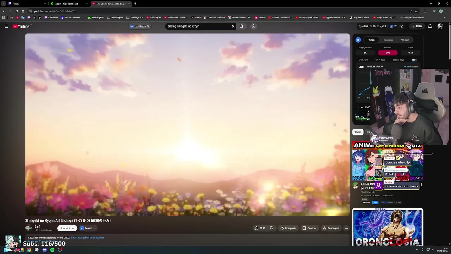Toggle the 'Los filtros' filter button
451x254 pixels.
pyautogui.click(x=140, y=26)
